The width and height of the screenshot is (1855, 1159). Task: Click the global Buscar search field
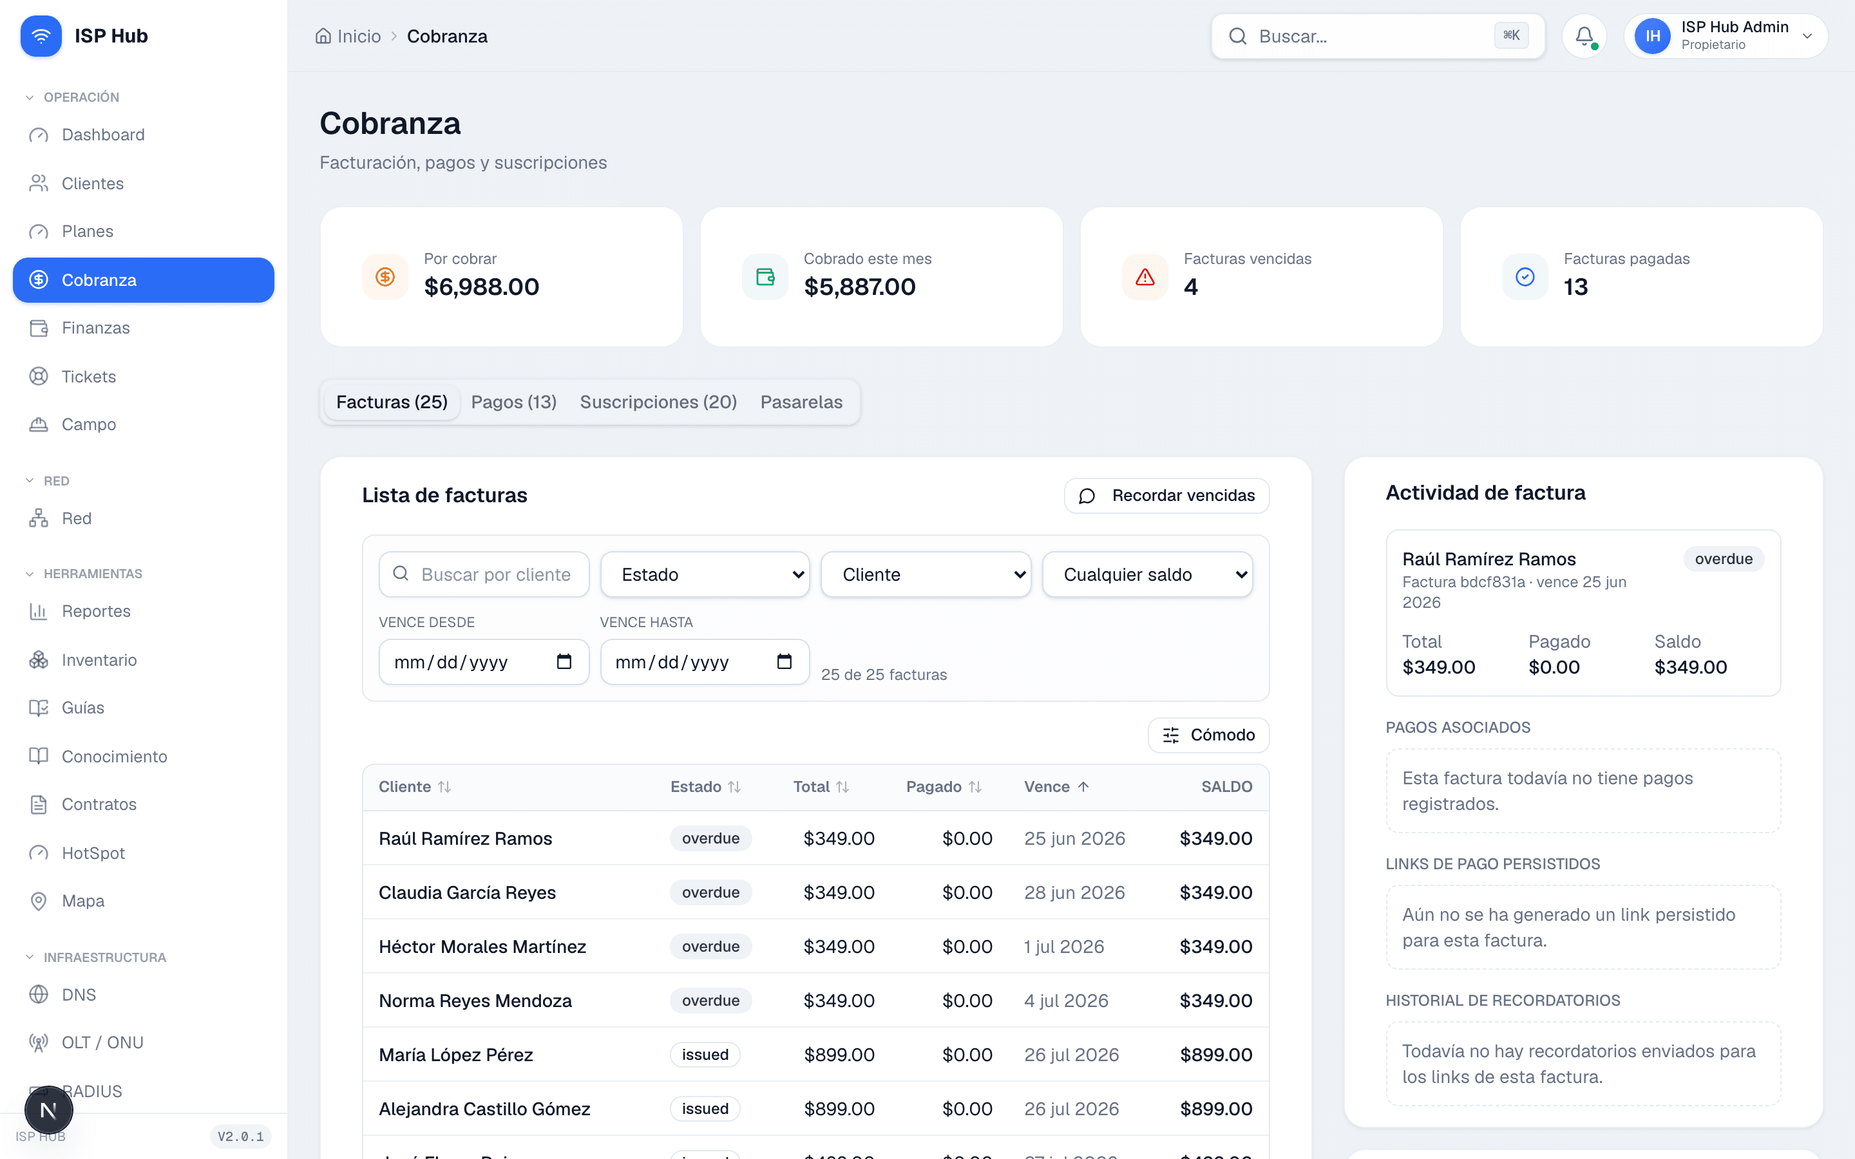1378,36
